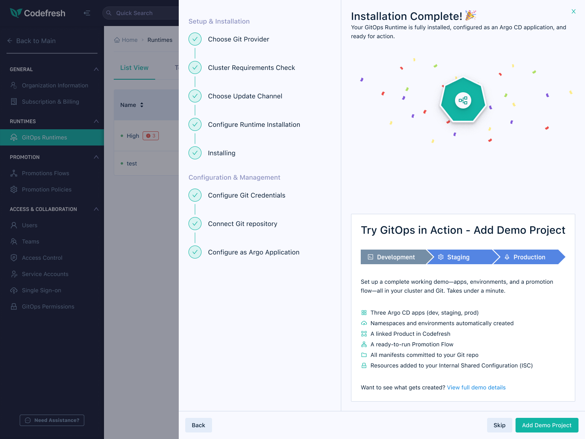Sort by Name column arrows
This screenshot has width=585, height=439.
click(x=142, y=105)
